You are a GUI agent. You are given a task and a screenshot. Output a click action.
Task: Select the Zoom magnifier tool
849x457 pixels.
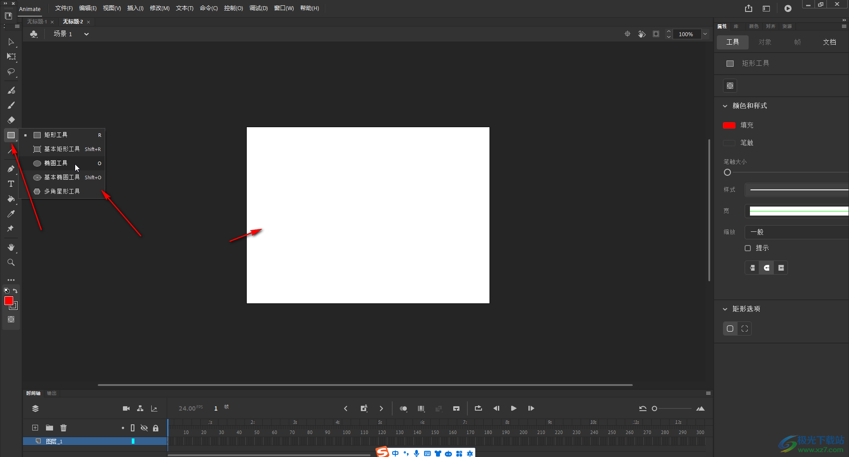pyautogui.click(x=11, y=262)
